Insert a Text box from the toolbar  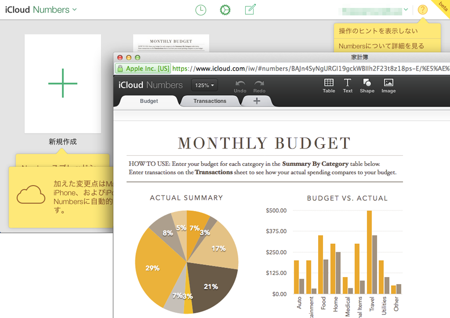347,86
